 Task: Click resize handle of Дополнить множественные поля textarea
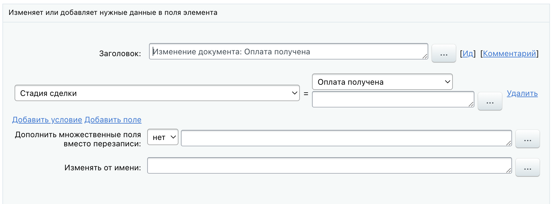509,143
